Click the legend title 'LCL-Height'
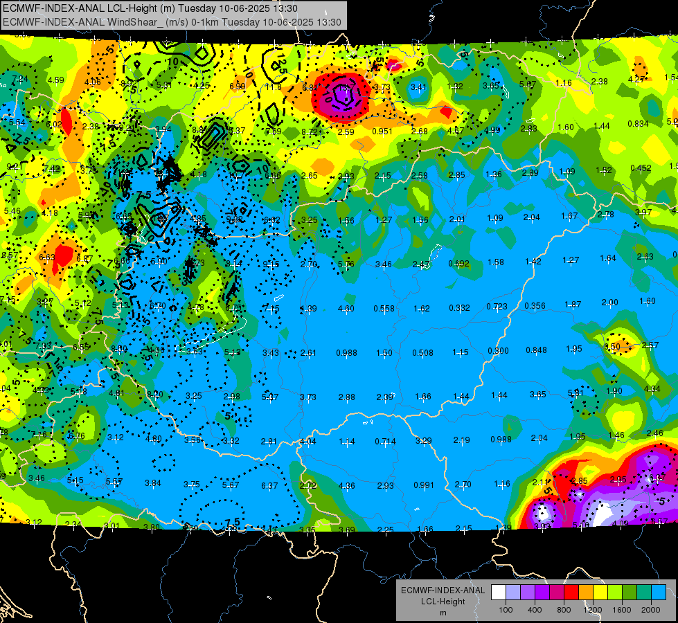The height and width of the screenshot is (623, 678). coord(443,602)
